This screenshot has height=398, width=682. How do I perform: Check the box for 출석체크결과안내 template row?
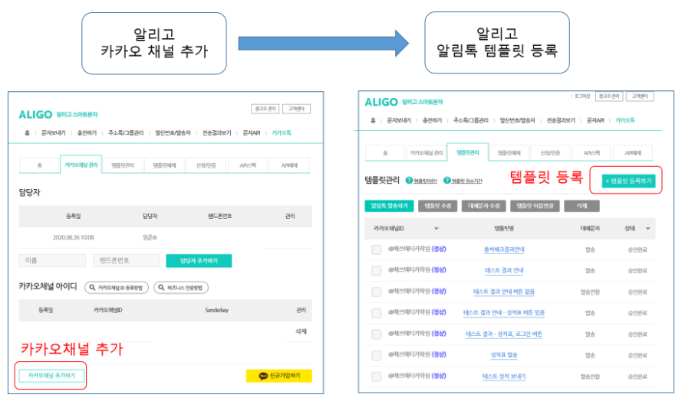point(376,250)
